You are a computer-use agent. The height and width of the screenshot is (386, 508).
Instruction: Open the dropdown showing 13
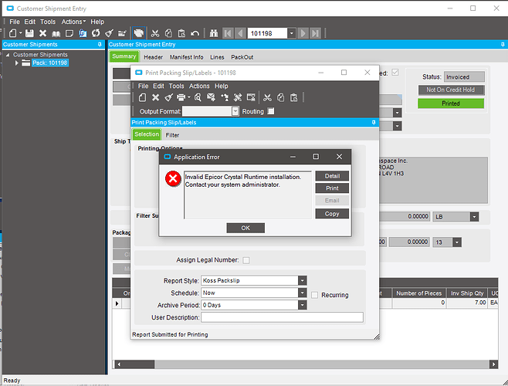[x=457, y=242]
